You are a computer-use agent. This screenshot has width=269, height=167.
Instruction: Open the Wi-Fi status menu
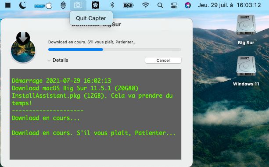pyautogui.click(x=146, y=5)
